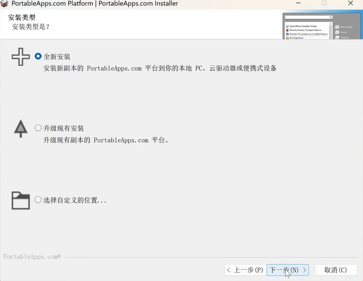
Task: Select the 升级现有安装 radio button
Action: tap(38, 128)
